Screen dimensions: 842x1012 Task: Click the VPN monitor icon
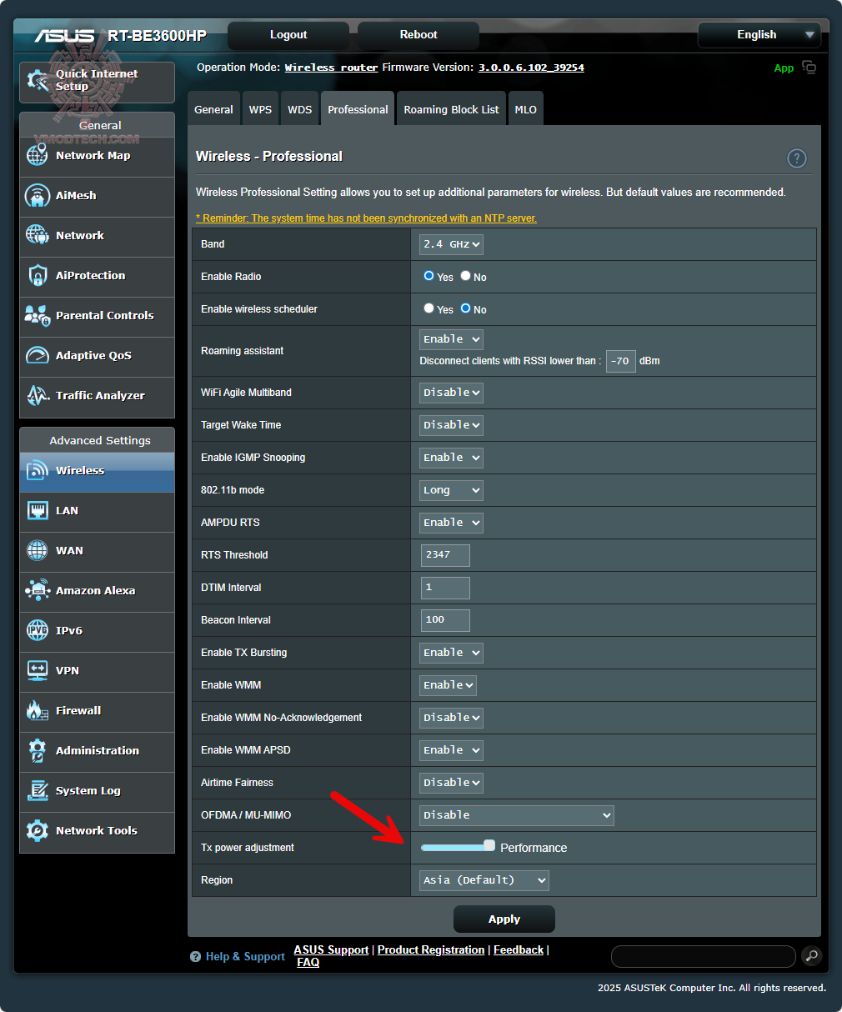38,670
